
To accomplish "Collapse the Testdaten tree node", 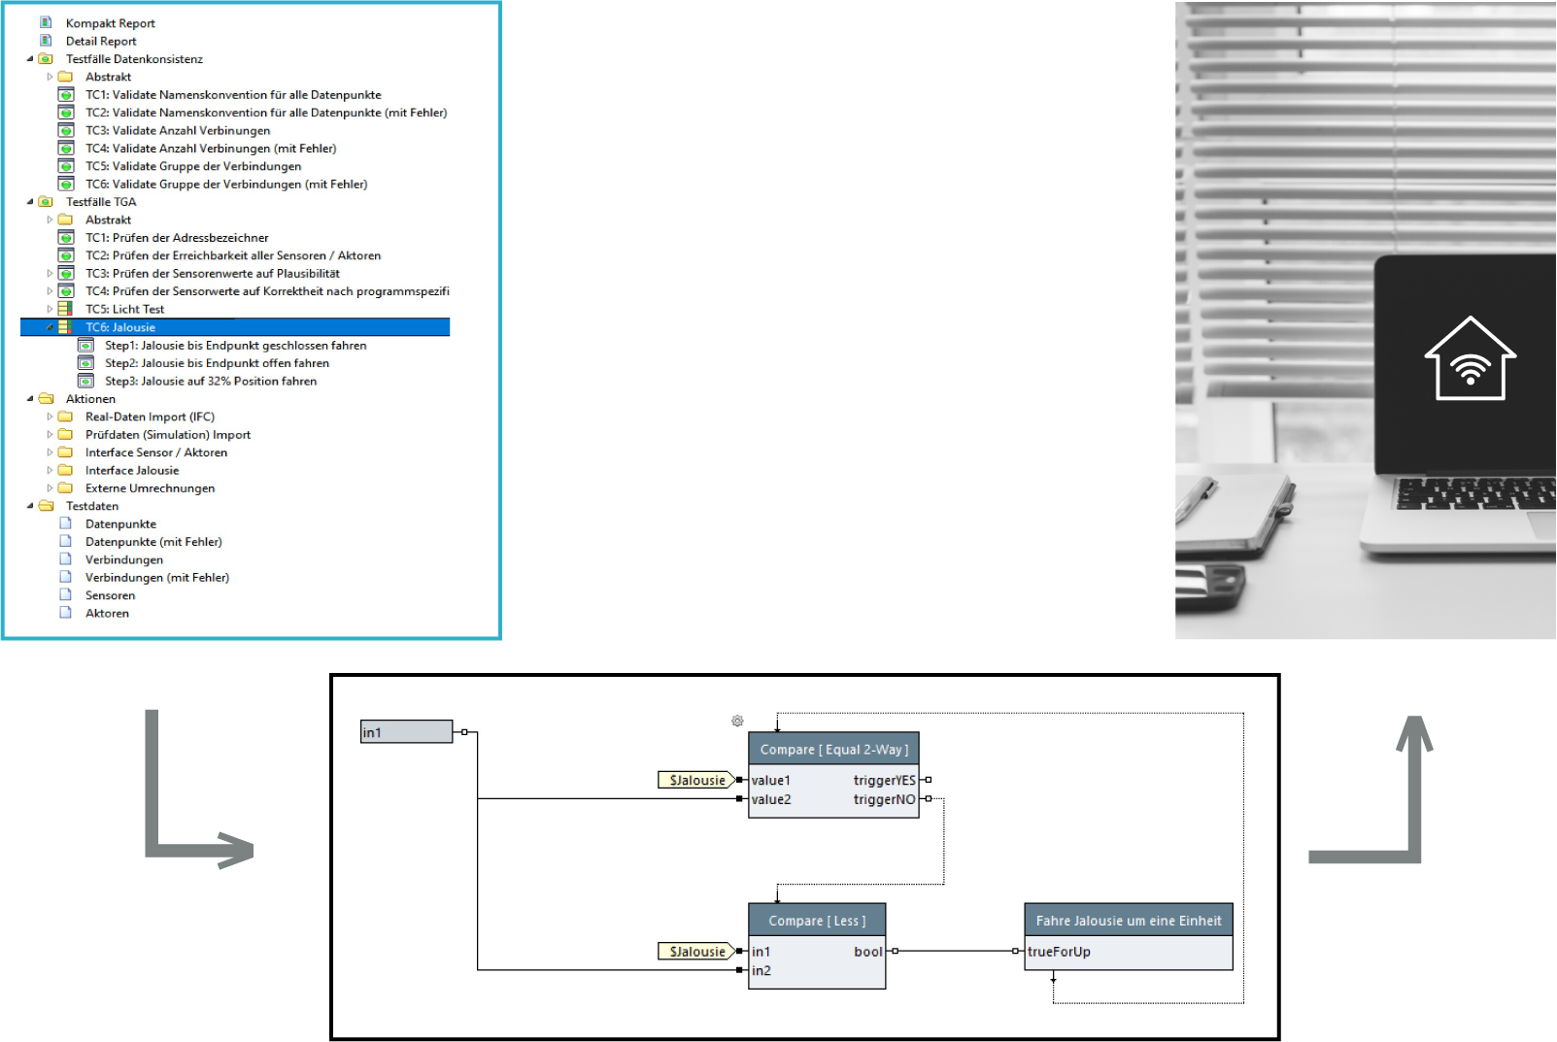I will (x=30, y=506).
